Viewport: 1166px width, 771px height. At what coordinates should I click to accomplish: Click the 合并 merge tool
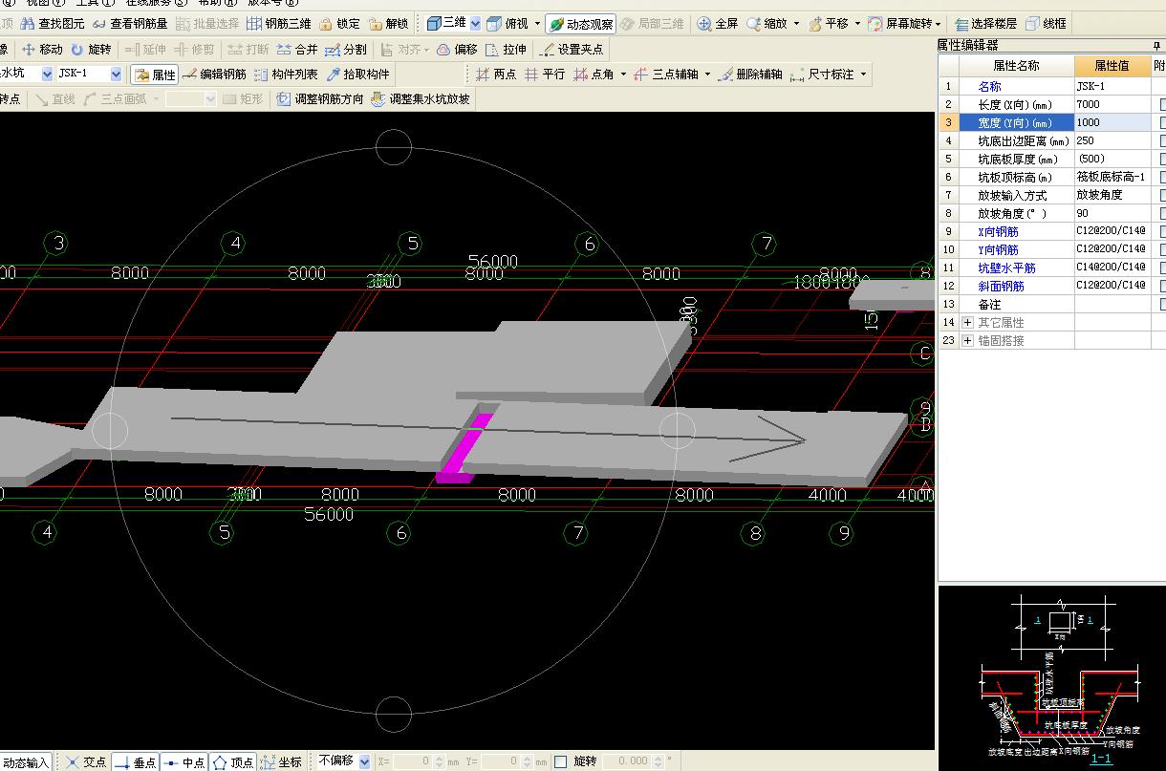click(x=297, y=49)
